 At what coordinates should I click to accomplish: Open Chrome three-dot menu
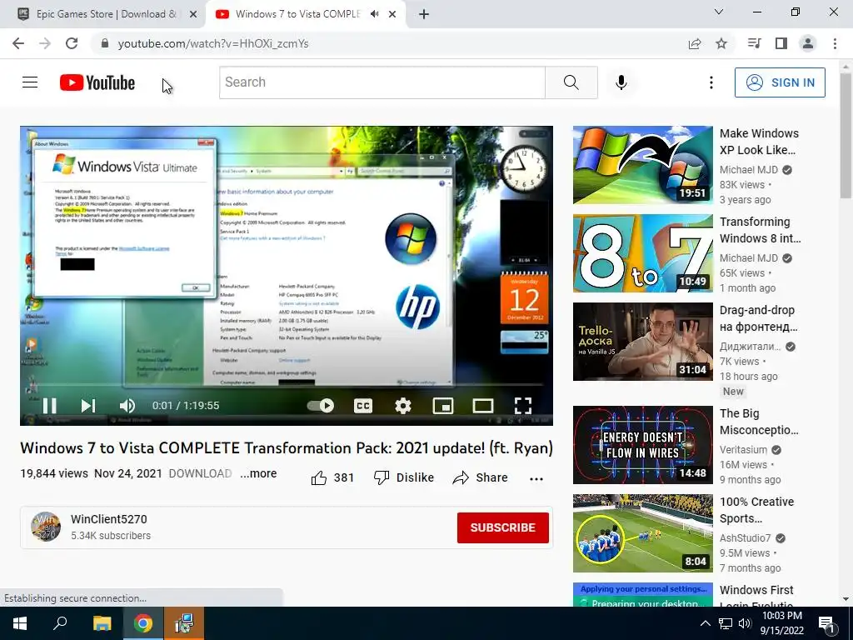(835, 43)
